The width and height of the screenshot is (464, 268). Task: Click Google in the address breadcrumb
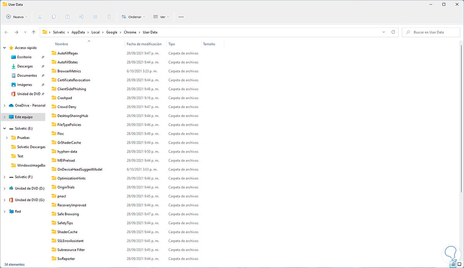112,32
